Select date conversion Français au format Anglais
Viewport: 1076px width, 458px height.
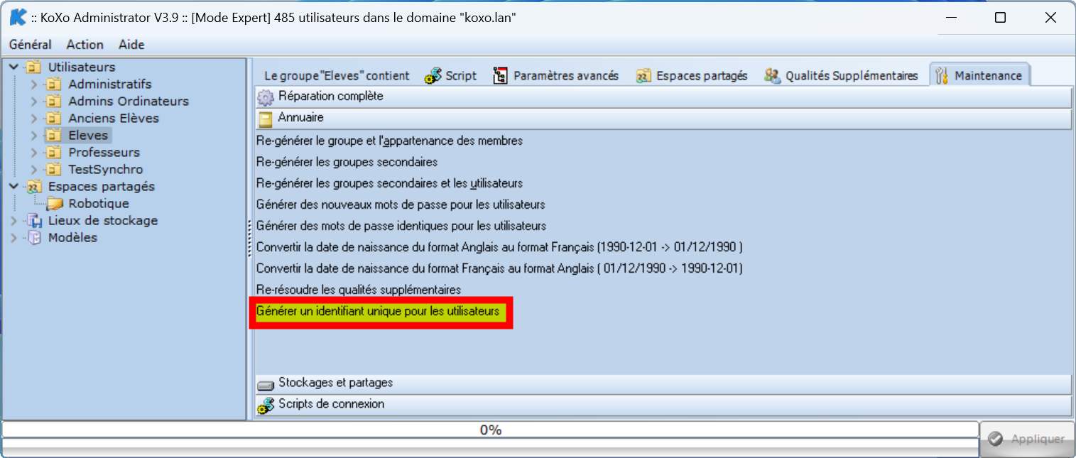[500, 269]
